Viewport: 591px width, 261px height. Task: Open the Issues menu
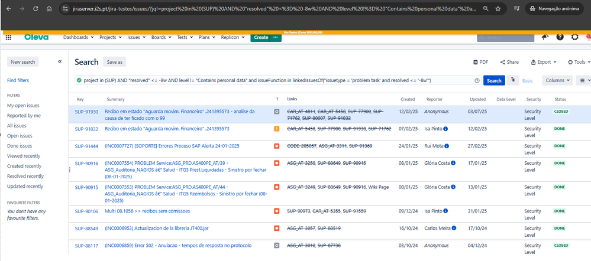pos(137,37)
